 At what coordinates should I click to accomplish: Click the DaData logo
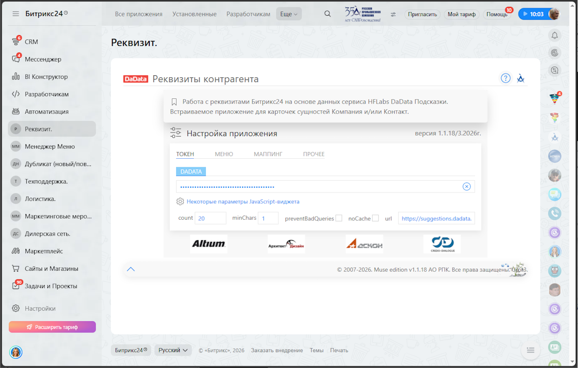[x=136, y=79]
